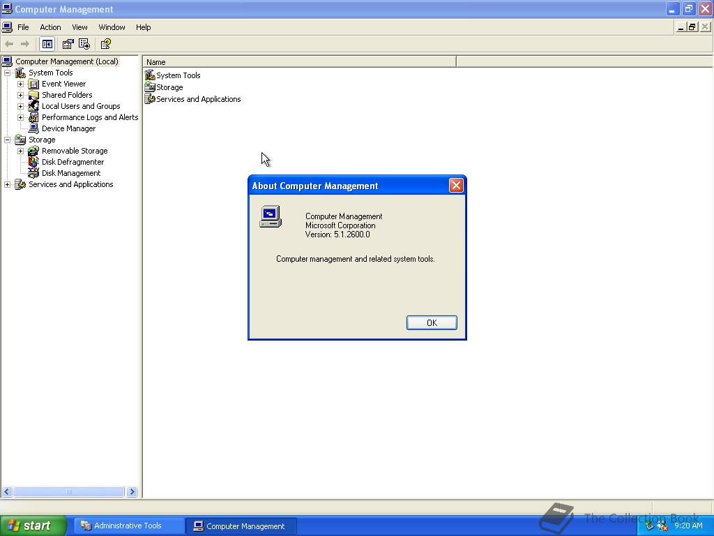The width and height of the screenshot is (714, 536).
Task: Click the taskbar clock showing 9:20 AM
Action: click(688, 526)
